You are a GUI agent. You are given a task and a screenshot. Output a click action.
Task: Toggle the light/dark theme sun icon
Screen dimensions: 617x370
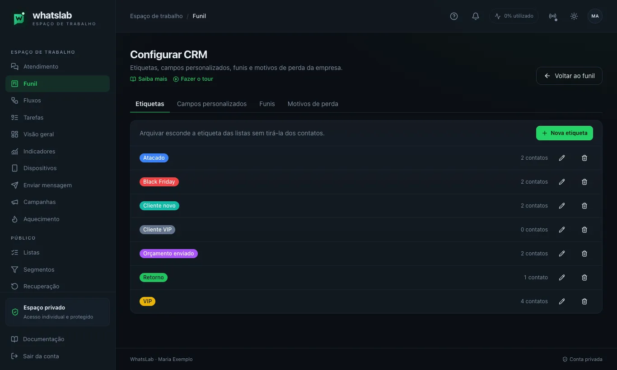coord(574,16)
